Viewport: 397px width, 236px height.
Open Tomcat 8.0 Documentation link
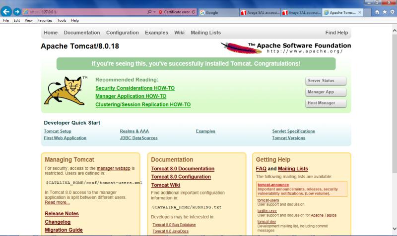183,169
